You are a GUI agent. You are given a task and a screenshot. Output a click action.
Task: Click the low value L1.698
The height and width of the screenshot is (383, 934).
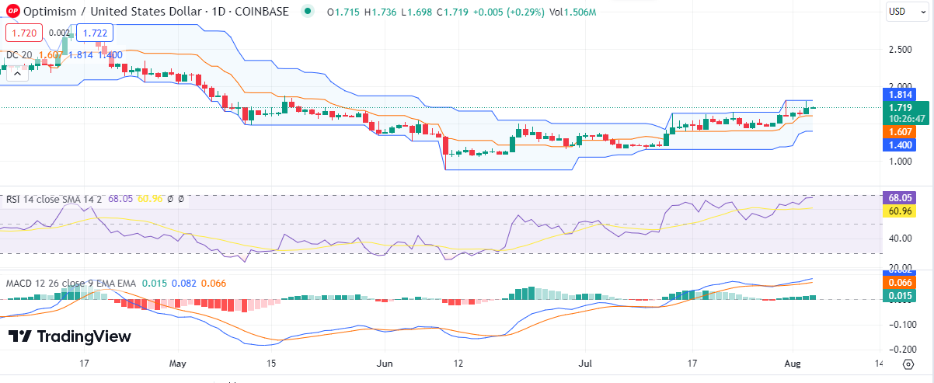(x=416, y=12)
